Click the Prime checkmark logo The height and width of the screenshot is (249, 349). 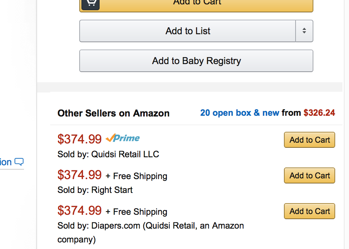pos(123,138)
